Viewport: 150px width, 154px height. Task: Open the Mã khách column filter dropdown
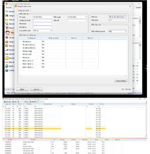point(32,106)
